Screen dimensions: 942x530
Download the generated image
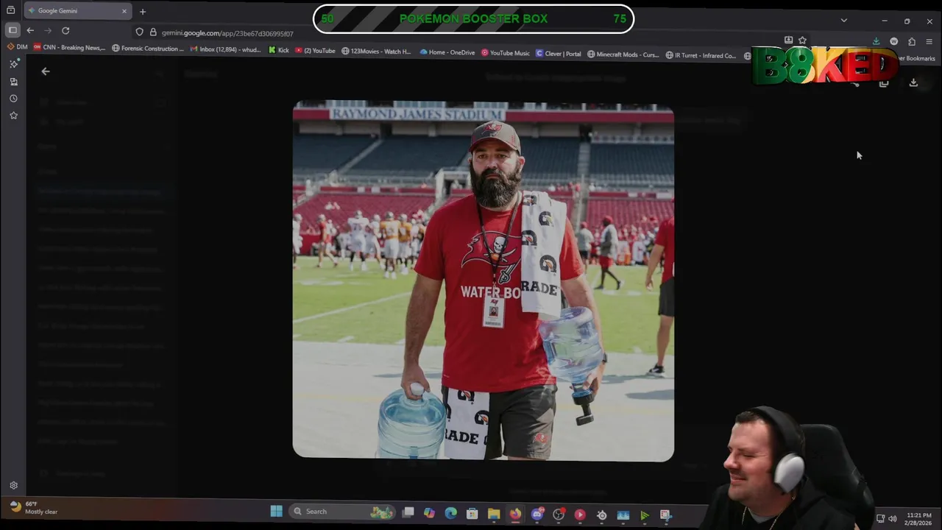(x=913, y=82)
